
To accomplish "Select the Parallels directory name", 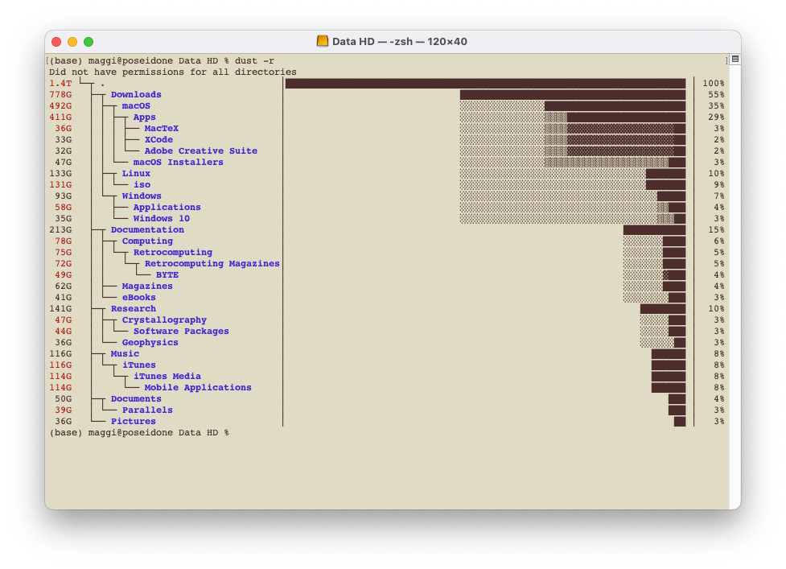I will click(147, 410).
